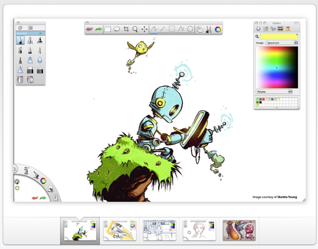Image resolution: width=318 pixels, height=249 pixels.
Task: Select the bright green saved swatch
Action: [257, 99]
